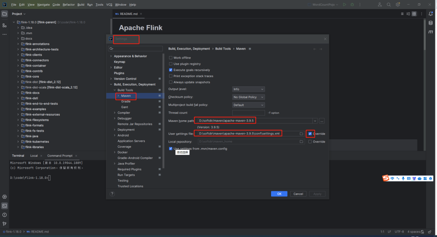Open IDE settings gear icon
This screenshot has width=437, height=237.
pyautogui.click(x=398, y=5)
